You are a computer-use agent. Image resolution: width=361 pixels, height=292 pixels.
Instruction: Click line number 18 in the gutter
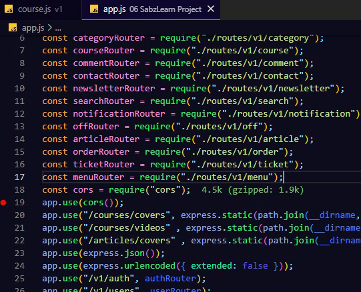coord(19,190)
